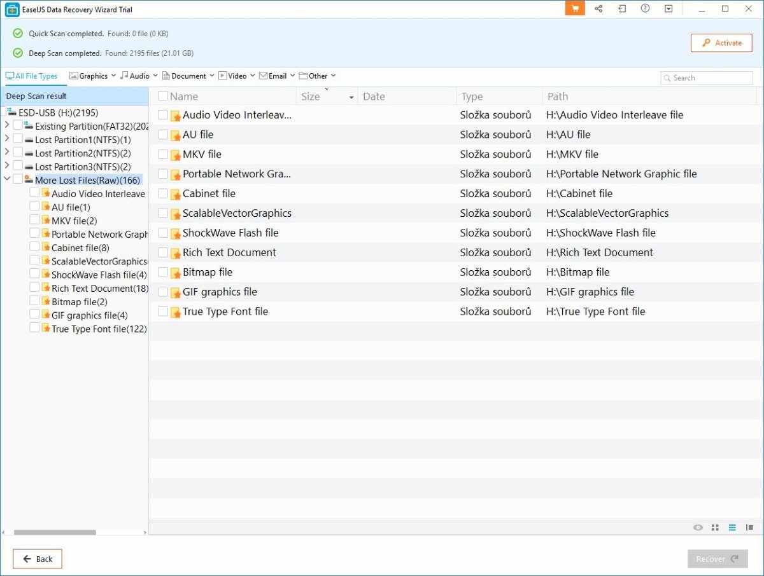The image size is (764, 576).
Task: Open the Audio filter dropdown
Action: (155, 76)
